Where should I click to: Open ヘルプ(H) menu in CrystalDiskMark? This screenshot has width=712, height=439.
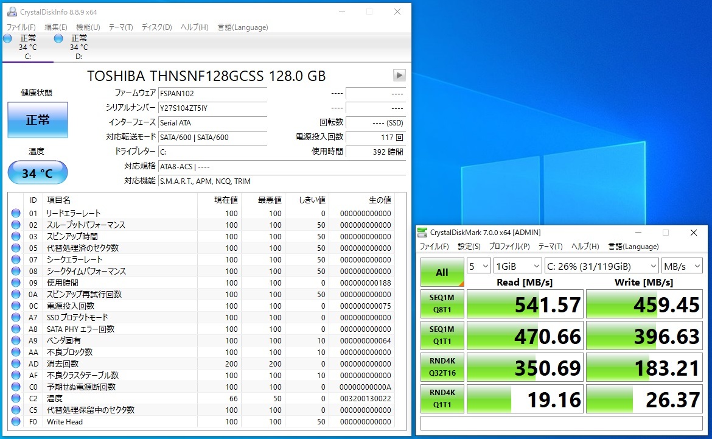click(x=585, y=247)
